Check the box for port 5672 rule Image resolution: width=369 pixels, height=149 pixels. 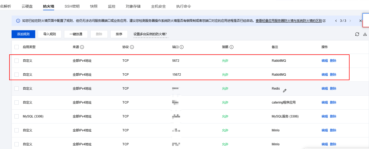click(x=17, y=61)
